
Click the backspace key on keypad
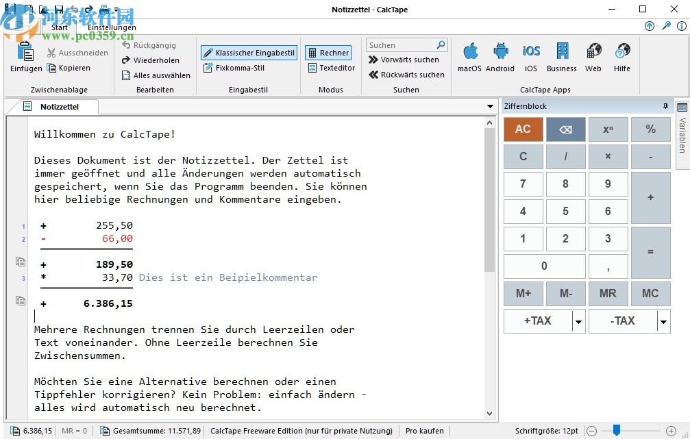point(565,129)
